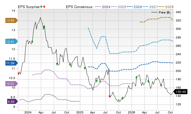Click the 200 label on the price axis
Screen dimensions: 191x114
[178, 71]
